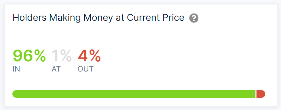Viewport: 281px width, 110px height.
Task: Click the thin white divider in the bar
Action: point(256,94)
